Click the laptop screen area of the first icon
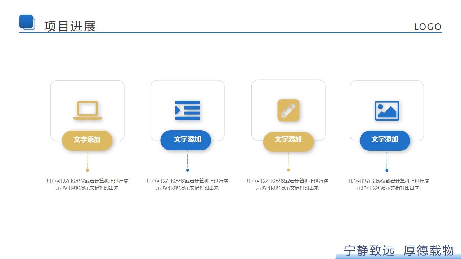Screen dimensions: 461x259 (87, 107)
